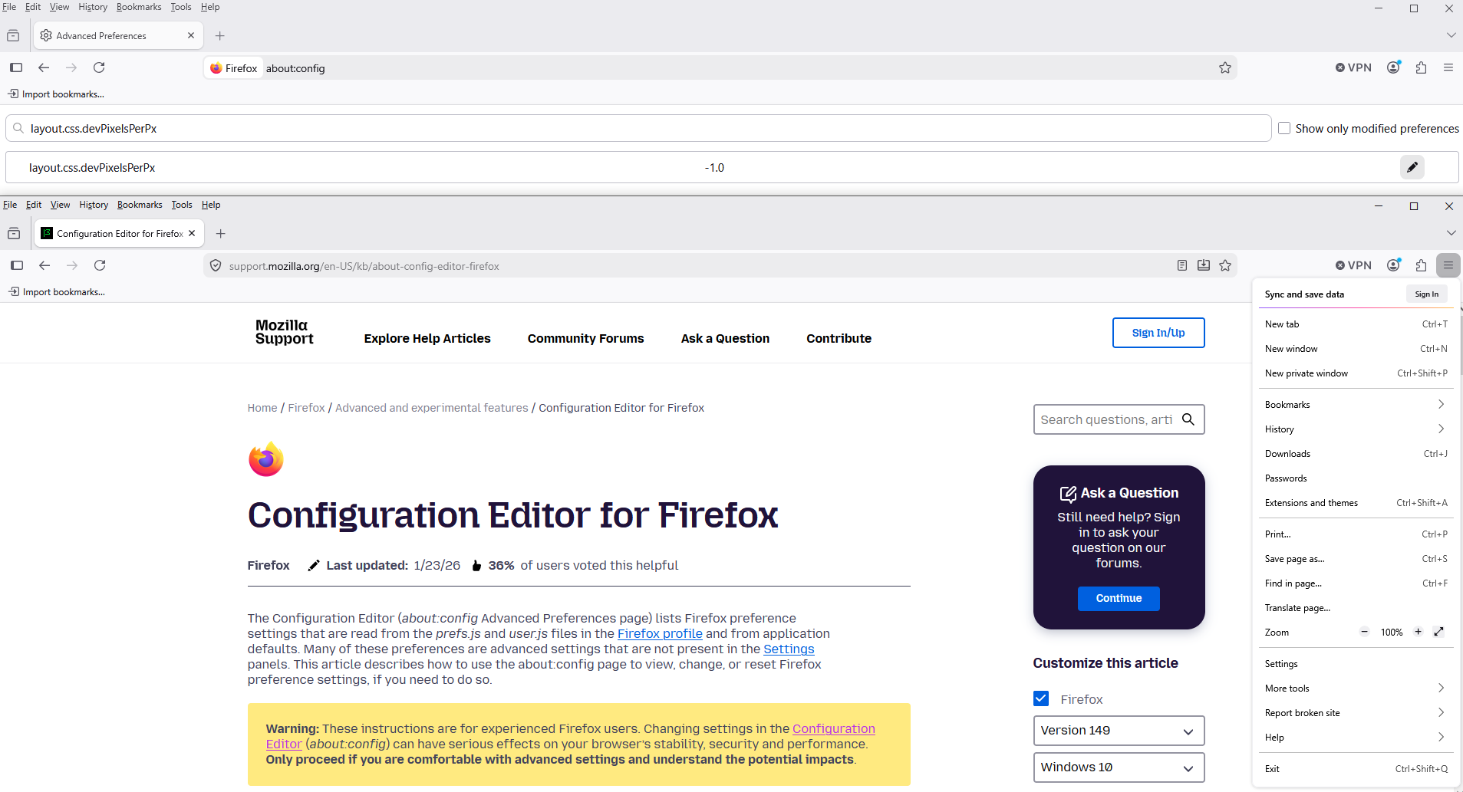The height and width of the screenshot is (792, 1463).
Task: List all tabs in the about:config window
Action: click(1451, 35)
